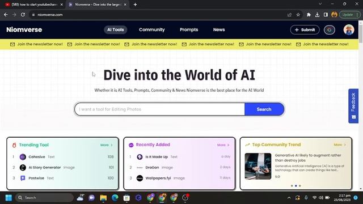Click the taskbar Search box
The image size is (363, 204).
[44, 198]
